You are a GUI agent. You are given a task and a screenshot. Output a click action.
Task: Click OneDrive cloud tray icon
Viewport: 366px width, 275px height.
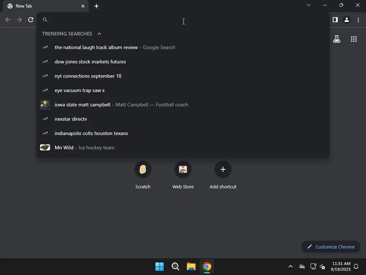(302, 266)
